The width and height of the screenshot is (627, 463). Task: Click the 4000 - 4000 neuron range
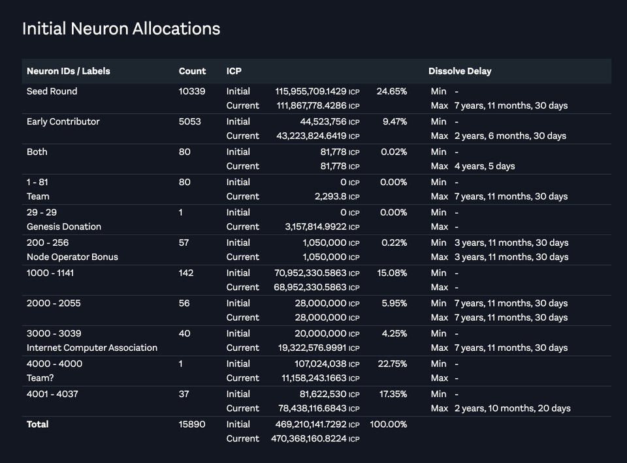54,364
